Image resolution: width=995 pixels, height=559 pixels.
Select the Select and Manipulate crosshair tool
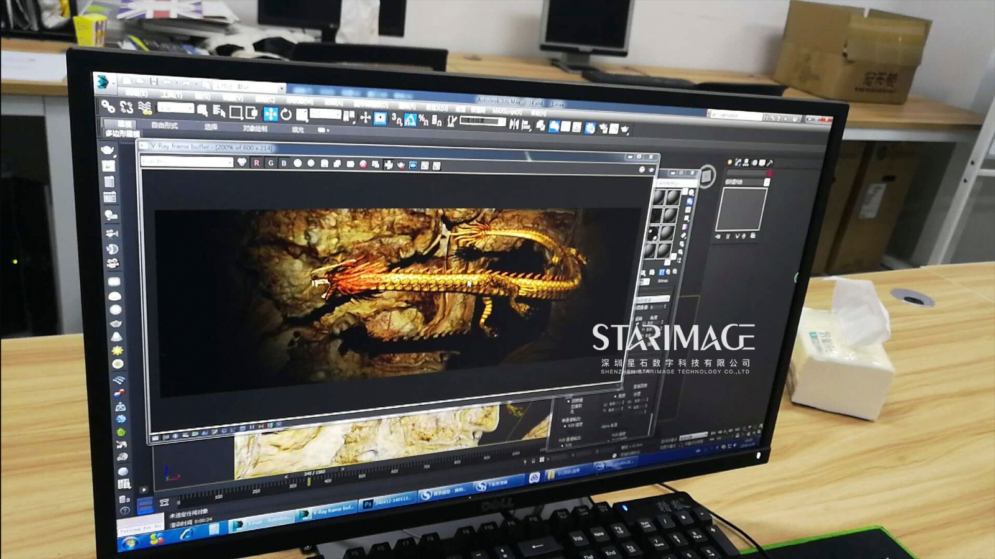click(x=365, y=117)
